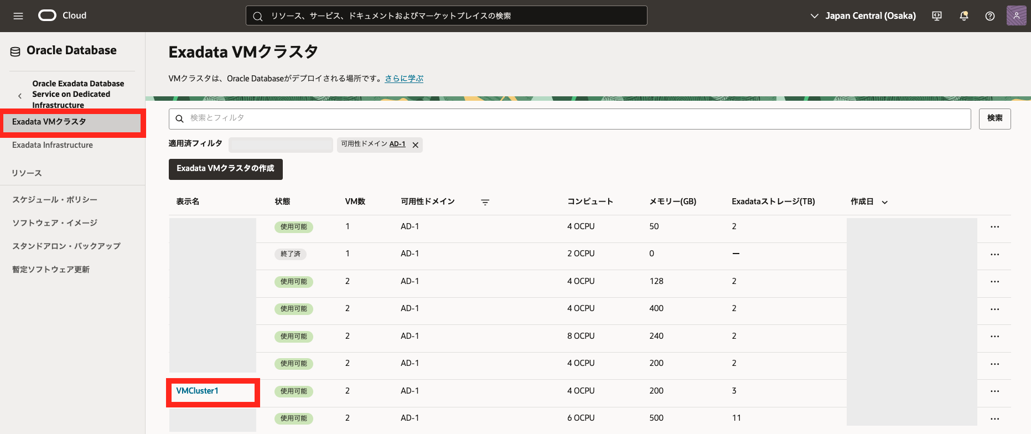Click the availability domain column filter icon

[x=485, y=202]
